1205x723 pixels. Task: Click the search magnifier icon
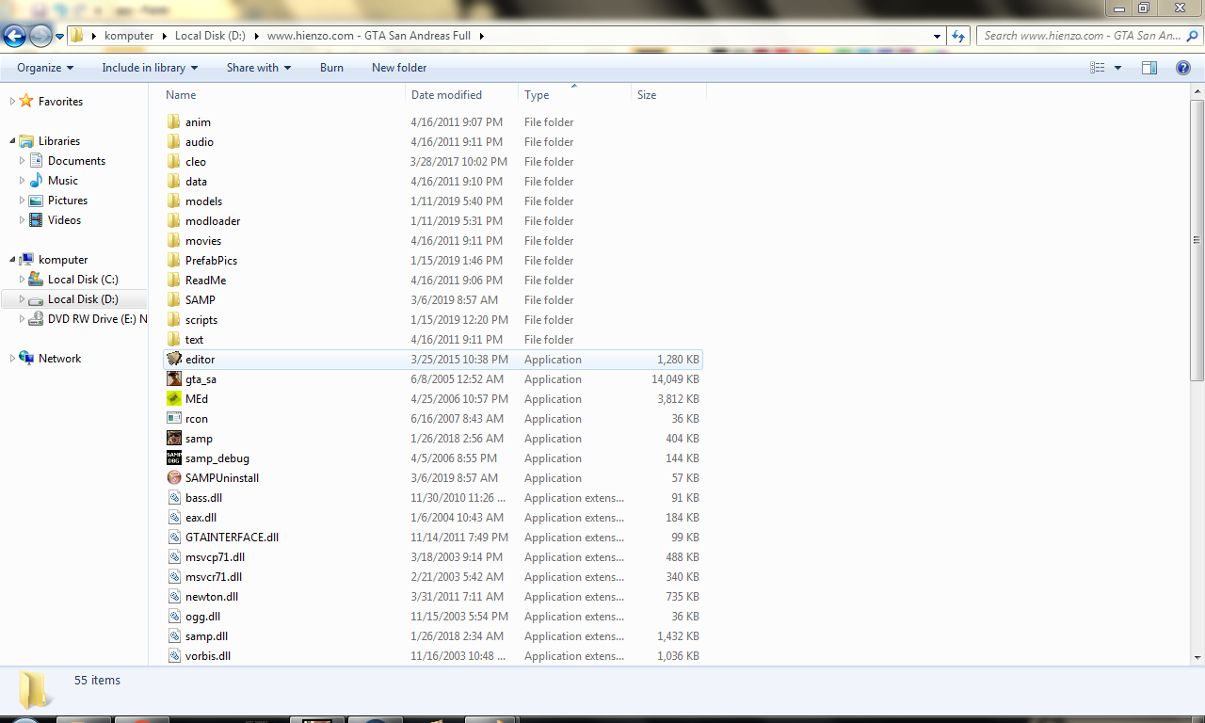click(x=1194, y=36)
